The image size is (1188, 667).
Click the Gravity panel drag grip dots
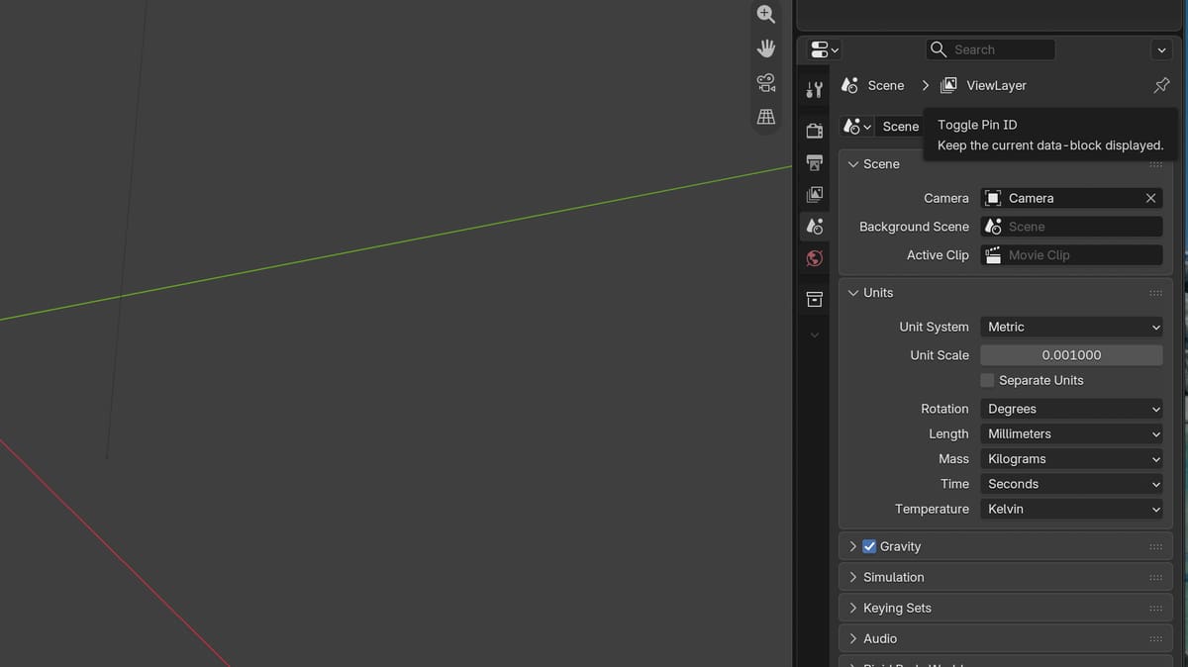coord(1155,546)
